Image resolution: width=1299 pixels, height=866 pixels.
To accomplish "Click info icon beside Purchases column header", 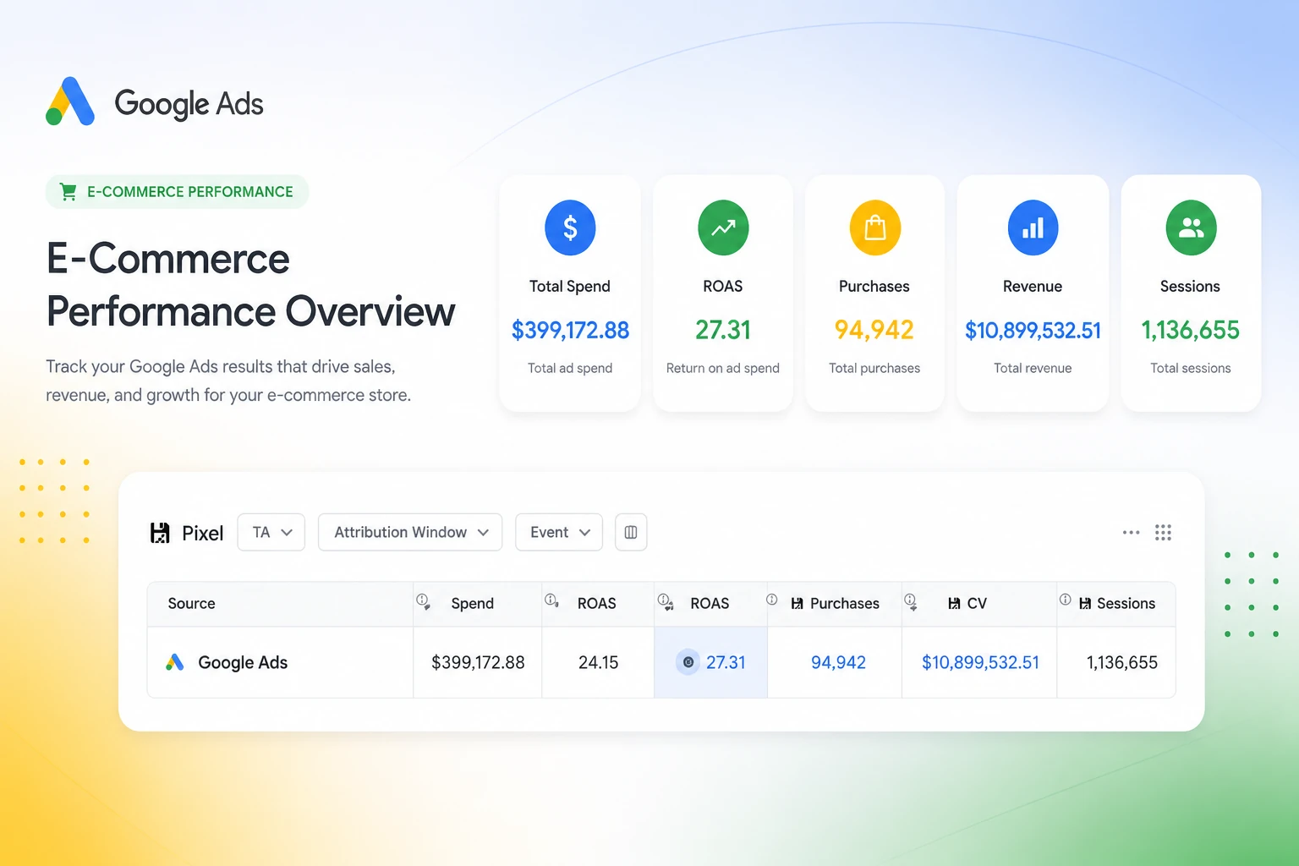I will 772,600.
